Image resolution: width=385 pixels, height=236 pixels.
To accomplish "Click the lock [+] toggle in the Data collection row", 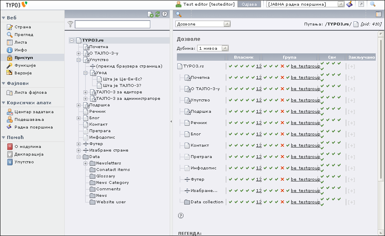I will click(351, 202).
